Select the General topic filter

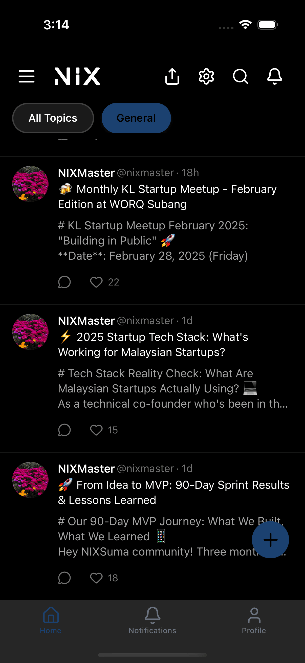(x=136, y=118)
